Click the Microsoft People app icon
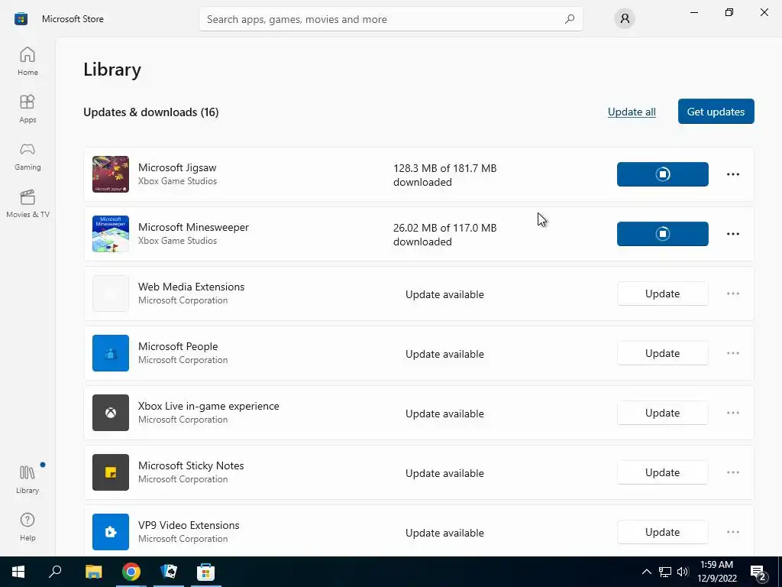782x587 pixels. [111, 353]
